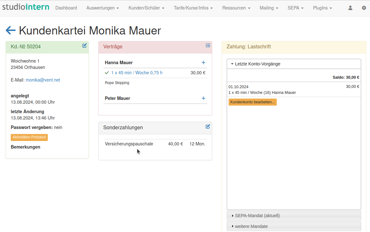Screen dimensions: 370x232
Task: Click the user profile icon in the top bar
Action: tap(350, 8)
